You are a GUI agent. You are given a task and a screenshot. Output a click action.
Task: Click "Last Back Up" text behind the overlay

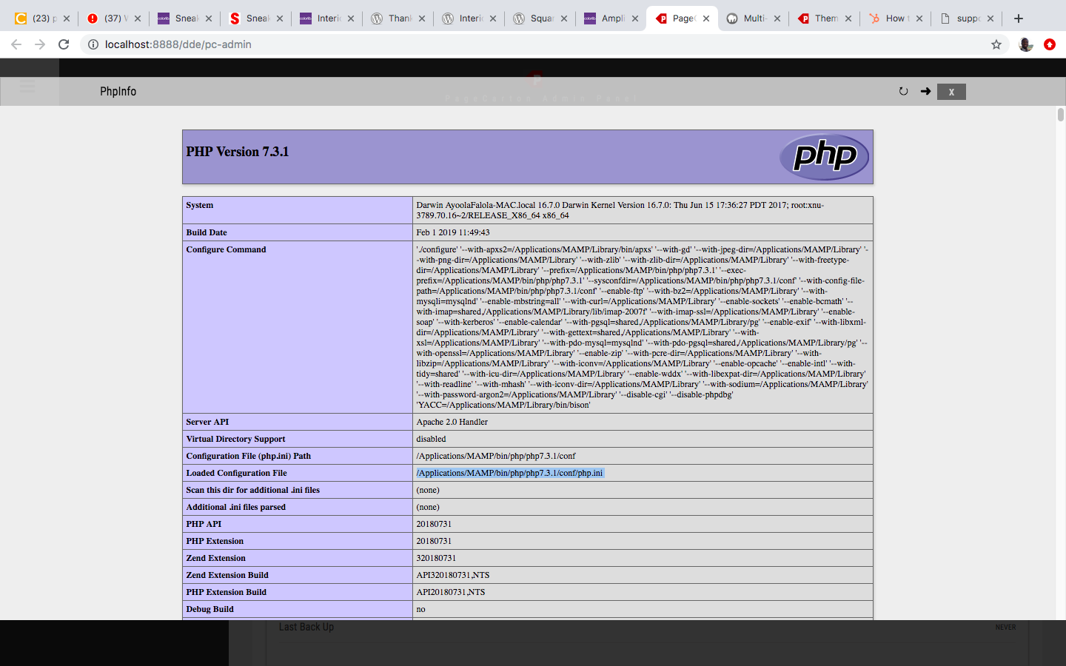tap(306, 627)
